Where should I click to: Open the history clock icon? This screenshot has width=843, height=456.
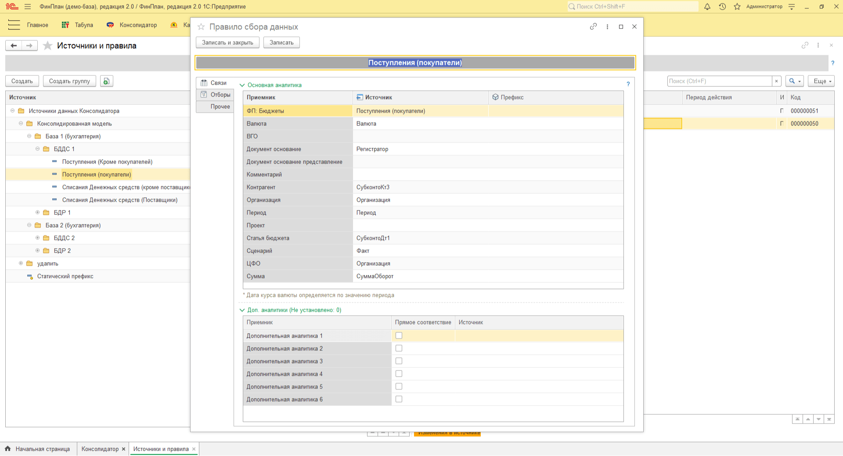(722, 7)
